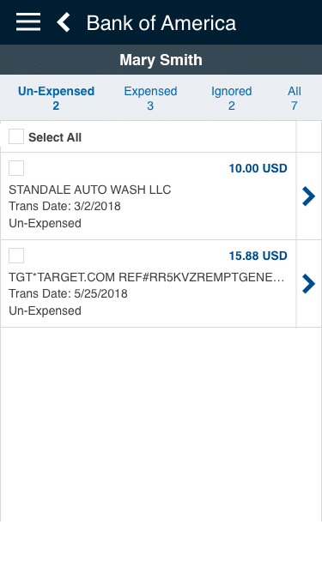
Task: Tick the STANDALE AUTO WASH checkbox
Action: pos(16,168)
